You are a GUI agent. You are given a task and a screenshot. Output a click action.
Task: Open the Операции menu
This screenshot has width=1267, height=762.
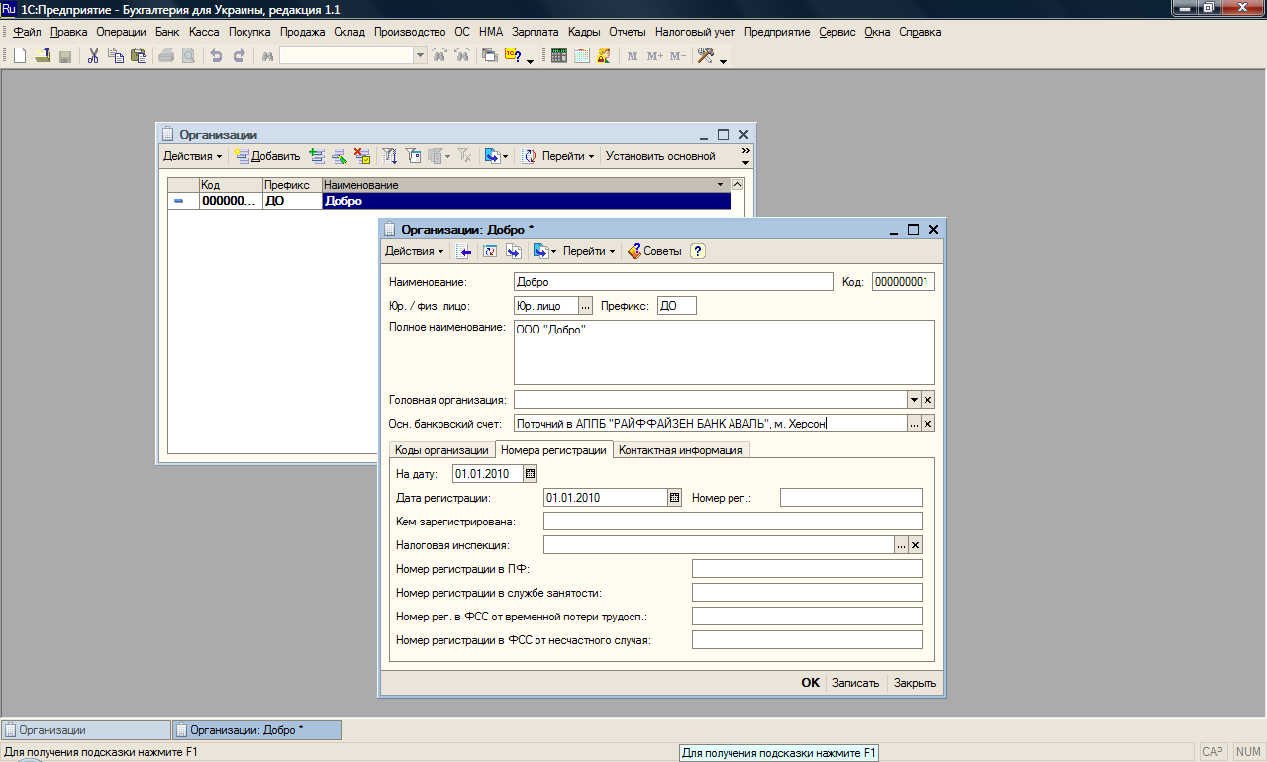click(x=121, y=32)
